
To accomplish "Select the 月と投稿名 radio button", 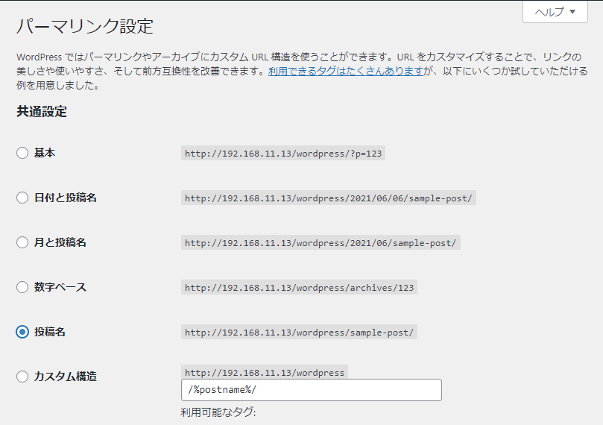I will pyautogui.click(x=22, y=242).
